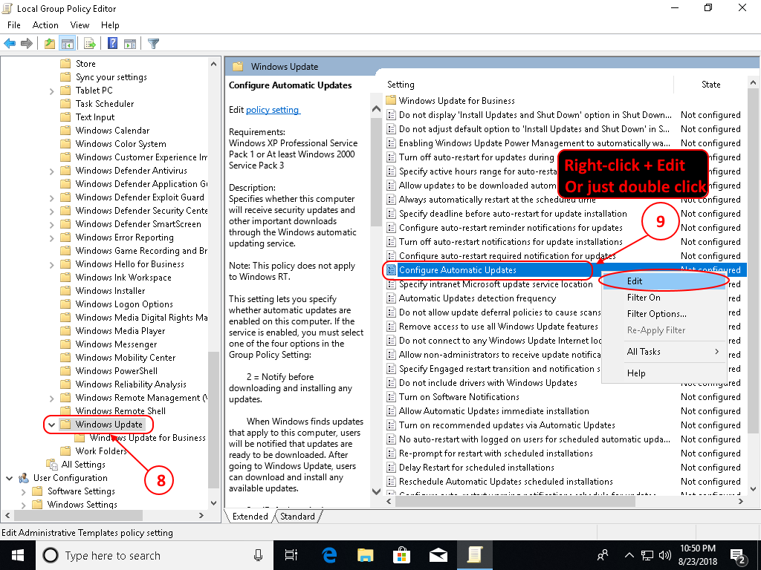Collapse the Windows Update tree node
The image size is (761, 570).
(x=51, y=425)
